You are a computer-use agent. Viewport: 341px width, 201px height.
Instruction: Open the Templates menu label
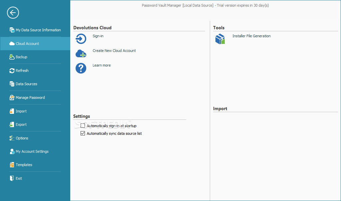[x=24, y=165]
